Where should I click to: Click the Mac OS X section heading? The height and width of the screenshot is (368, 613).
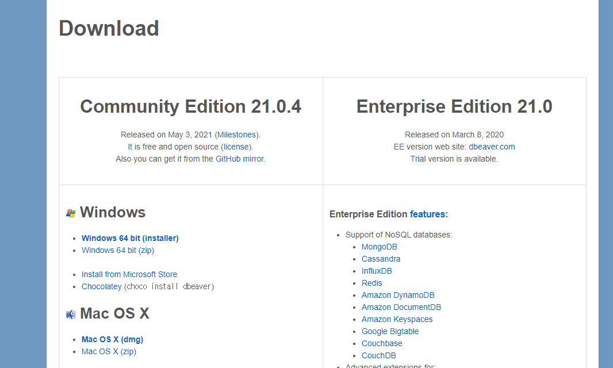point(114,313)
